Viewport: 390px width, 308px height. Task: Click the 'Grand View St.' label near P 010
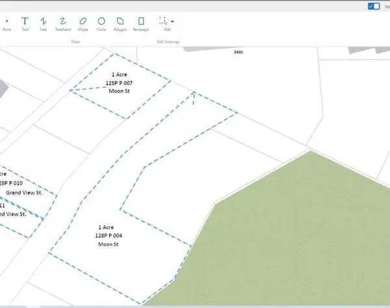click(x=24, y=193)
